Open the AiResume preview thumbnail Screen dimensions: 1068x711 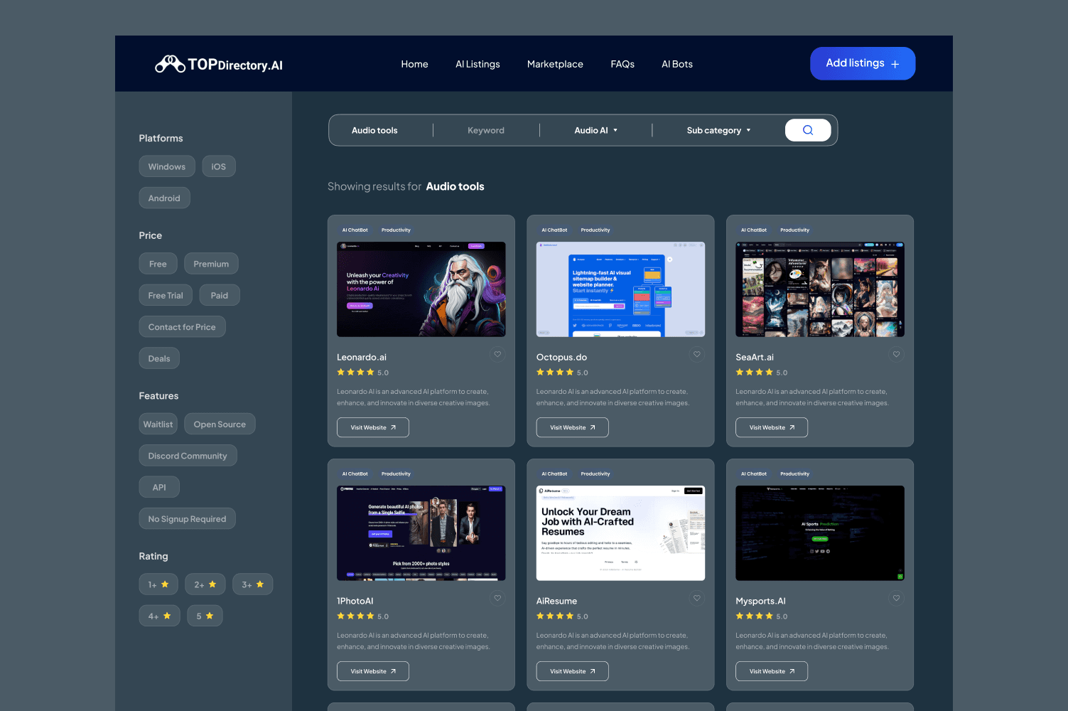pos(620,533)
